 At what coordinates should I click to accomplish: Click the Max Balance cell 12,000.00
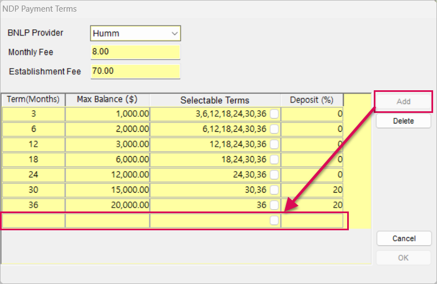tap(108, 175)
